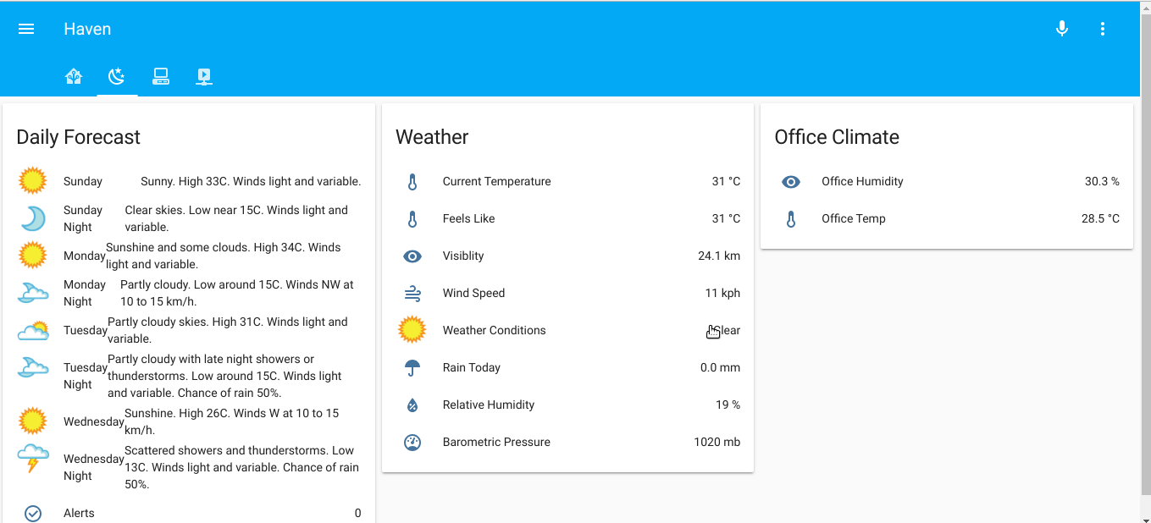
Task: Click the sun icon beside Weather Conditions
Action: coord(412,330)
